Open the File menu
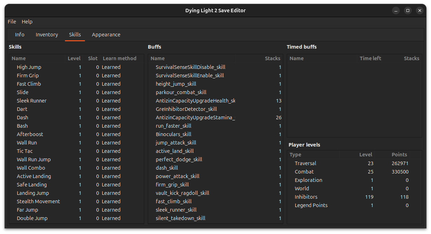Screen dimensions: 431x234 coord(12,22)
